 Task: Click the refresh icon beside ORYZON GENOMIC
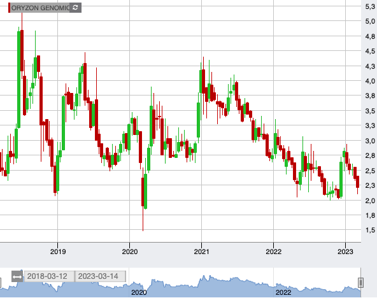[75, 8]
